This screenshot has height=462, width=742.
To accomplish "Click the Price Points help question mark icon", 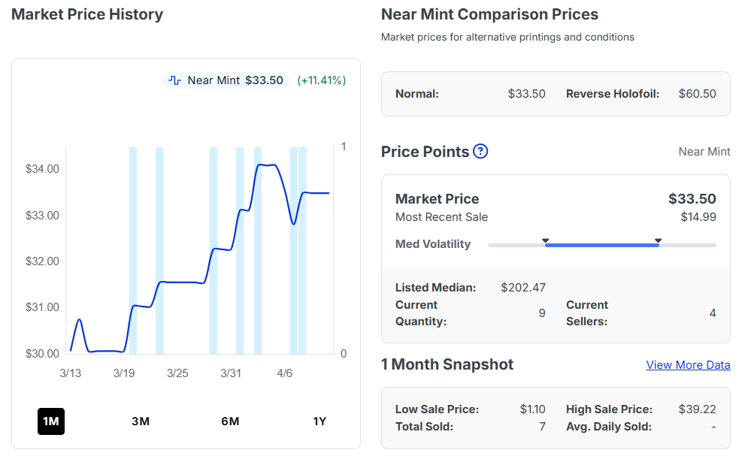I will 480,151.
